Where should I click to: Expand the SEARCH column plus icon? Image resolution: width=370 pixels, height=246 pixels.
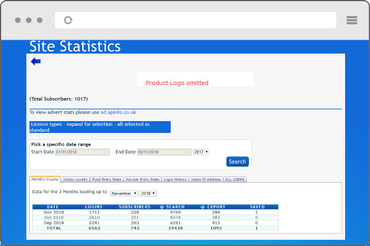coord(162,207)
